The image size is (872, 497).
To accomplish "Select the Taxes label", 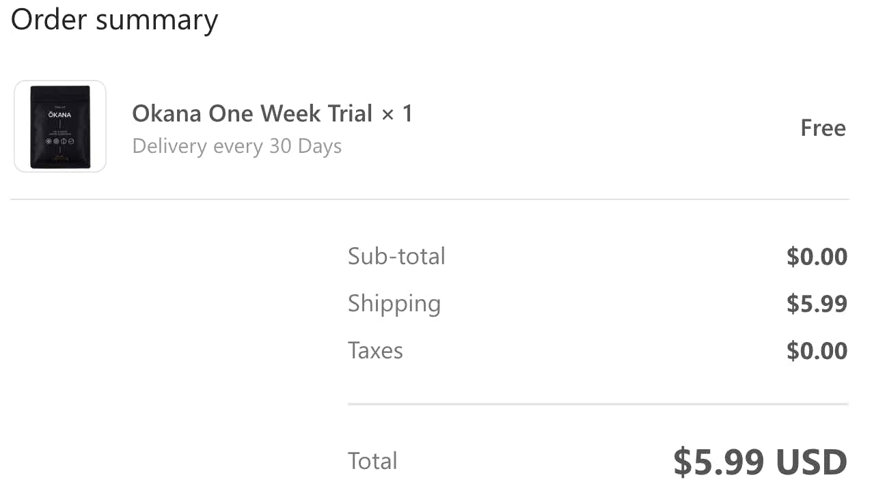I will click(x=375, y=350).
